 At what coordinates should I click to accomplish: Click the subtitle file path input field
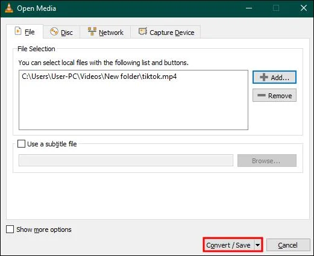126,160
